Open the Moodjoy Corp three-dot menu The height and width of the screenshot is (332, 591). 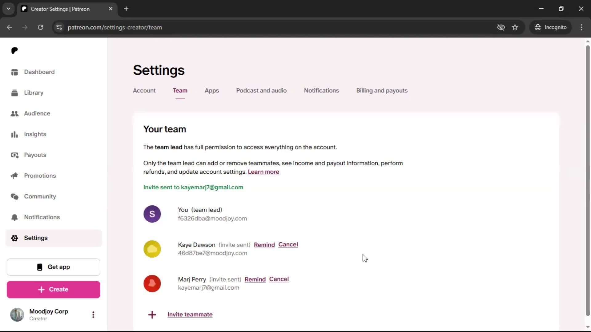(93, 314)
